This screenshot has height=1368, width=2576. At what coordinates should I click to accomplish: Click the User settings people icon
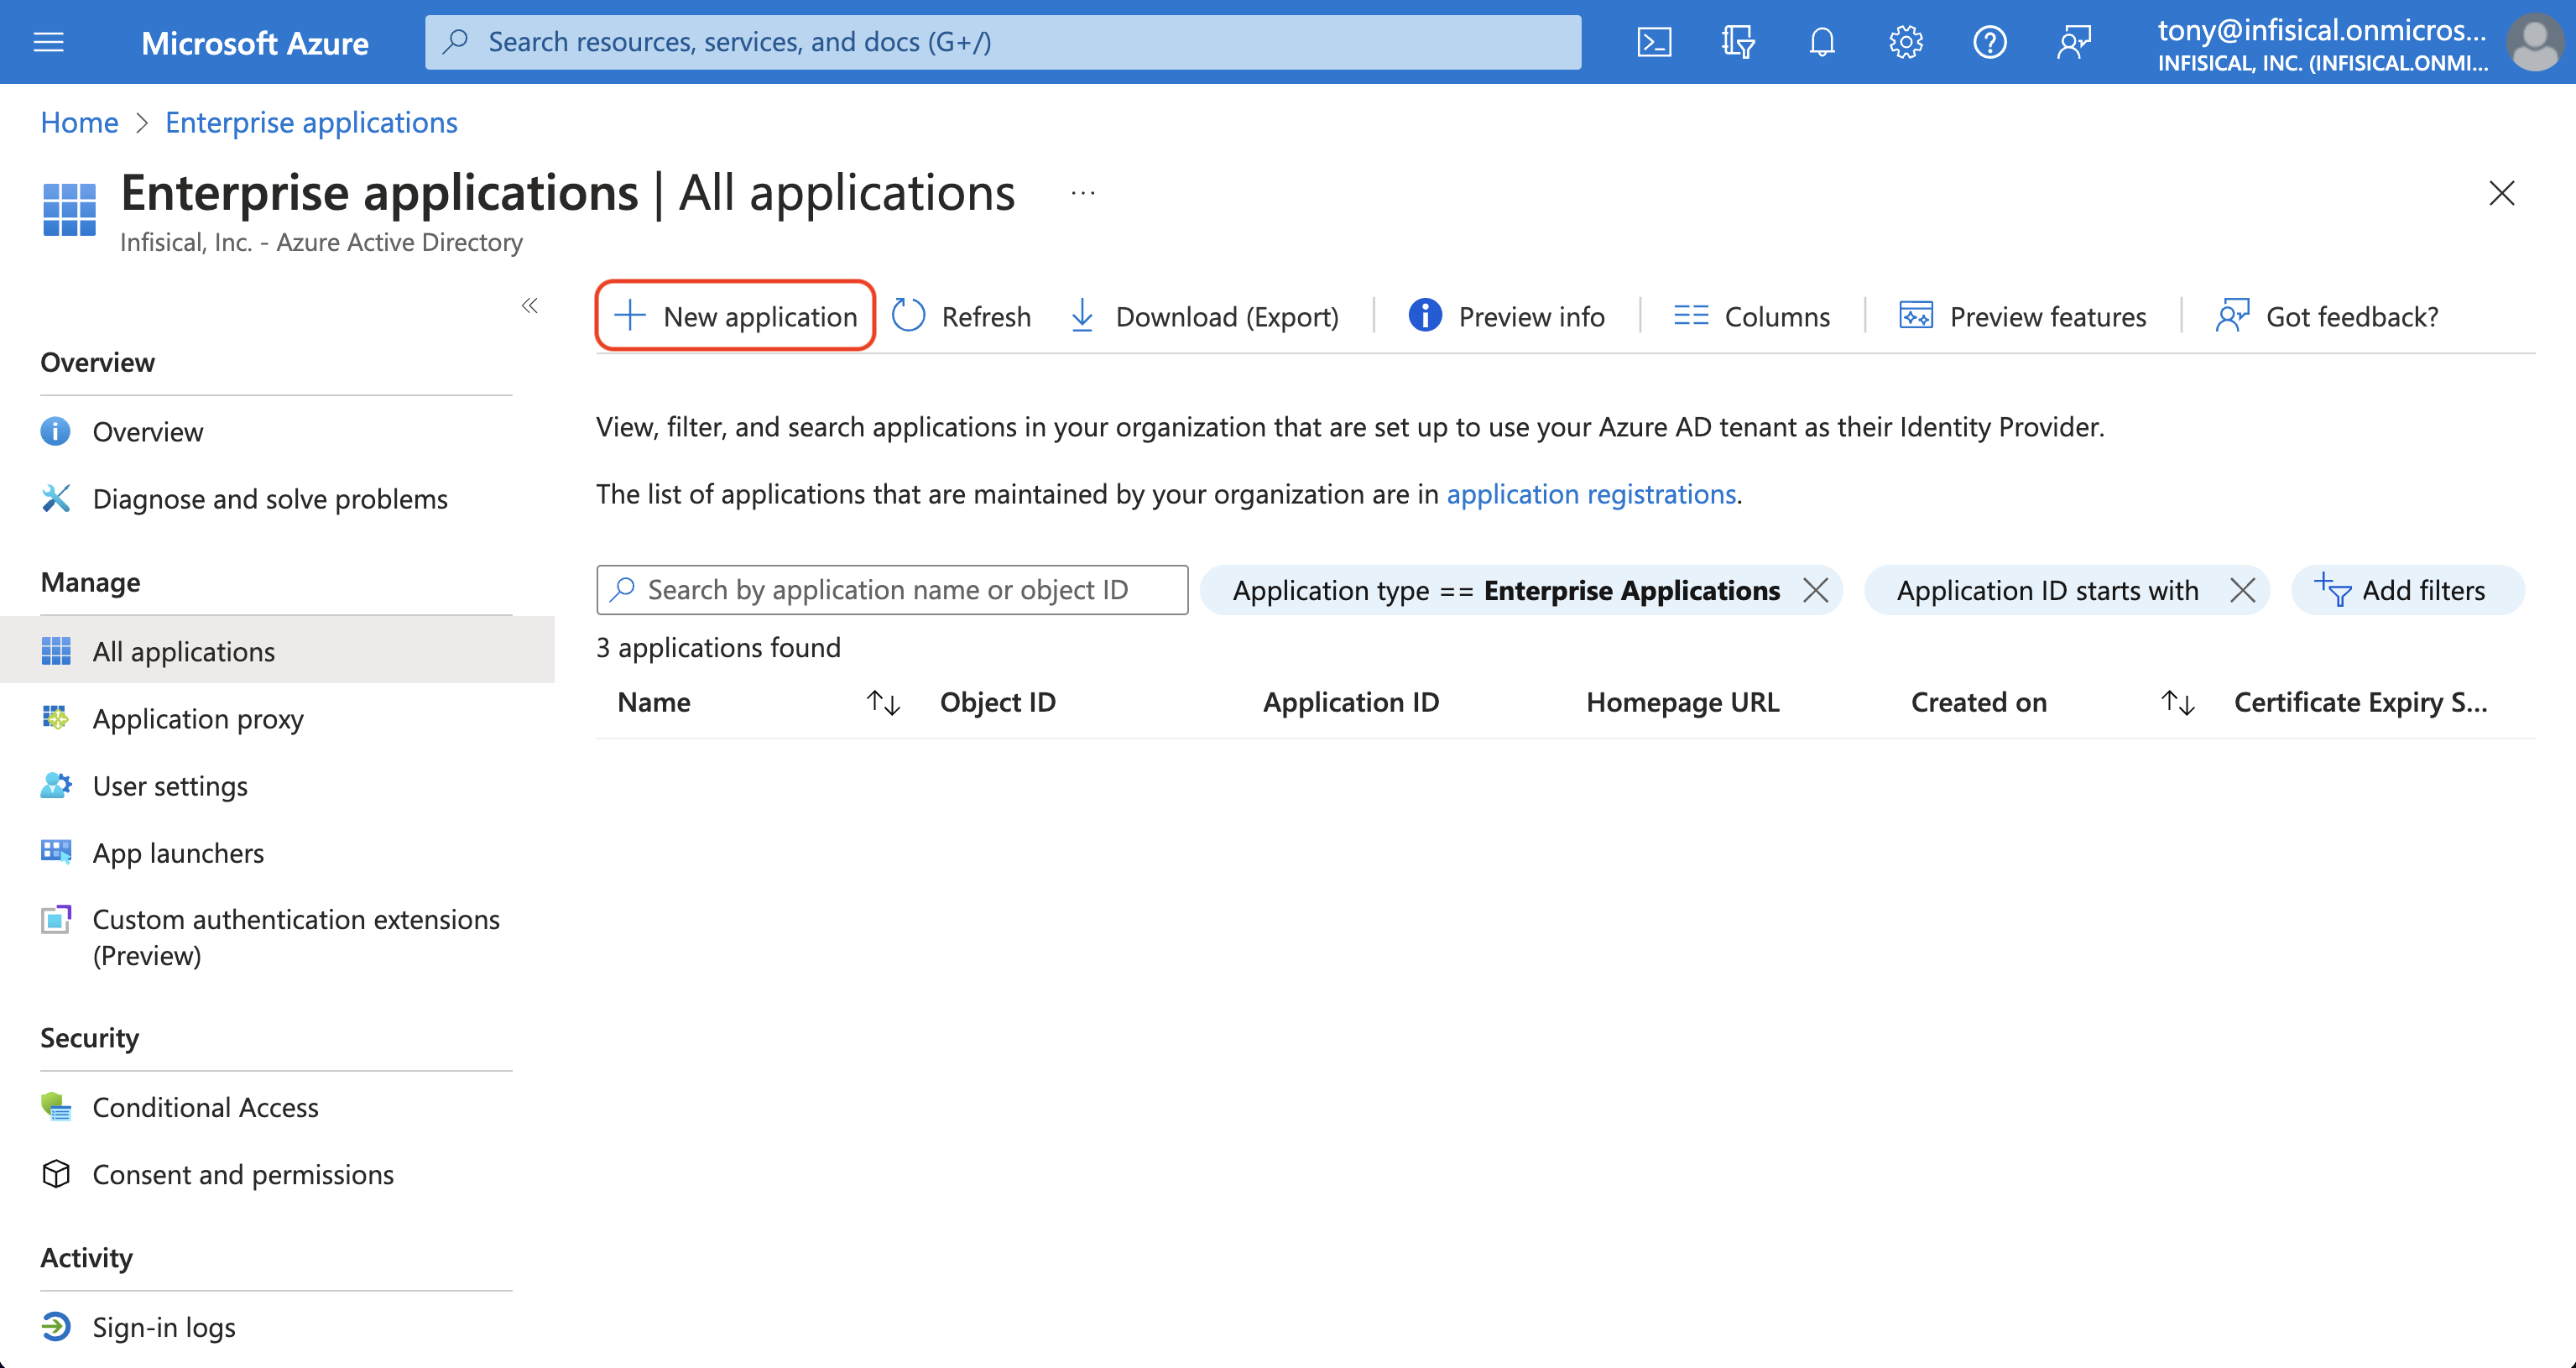click(x=55, y=785)
